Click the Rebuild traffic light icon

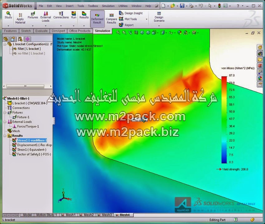pos(219,6)
